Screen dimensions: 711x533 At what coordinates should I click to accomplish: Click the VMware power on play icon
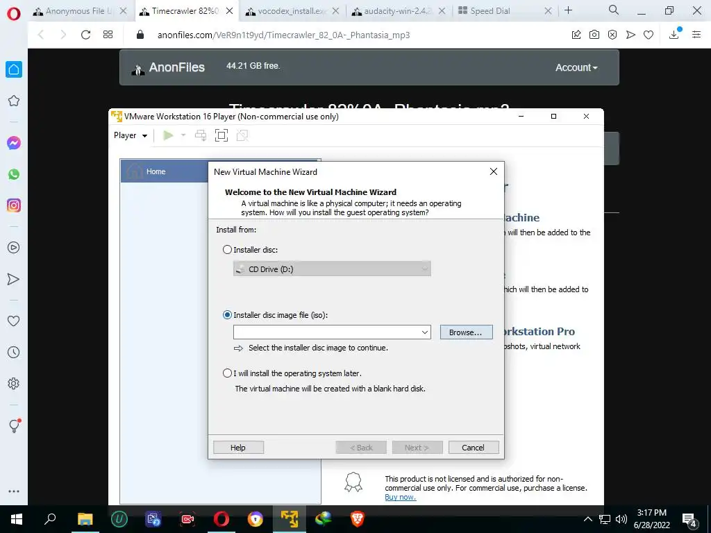pos(168,135)
